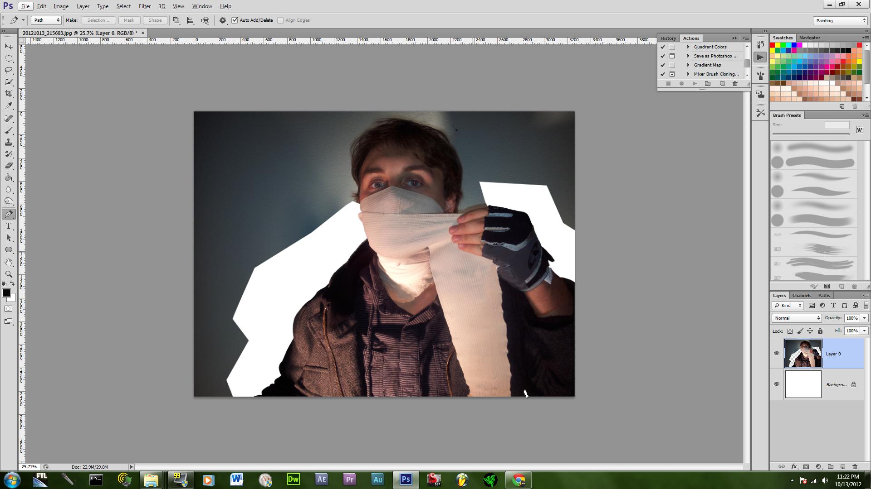Viewport: 871px width, 489px height.
Task: Open the Path mode dropdown
Action: click(46, 20)
